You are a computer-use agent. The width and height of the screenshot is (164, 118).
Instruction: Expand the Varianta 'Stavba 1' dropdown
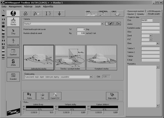click(102, 24)
